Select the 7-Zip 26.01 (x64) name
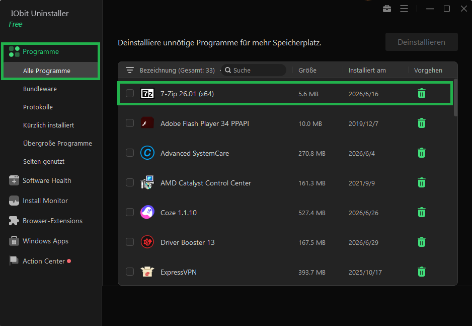 pyautogui.click(x=187, y=94)
